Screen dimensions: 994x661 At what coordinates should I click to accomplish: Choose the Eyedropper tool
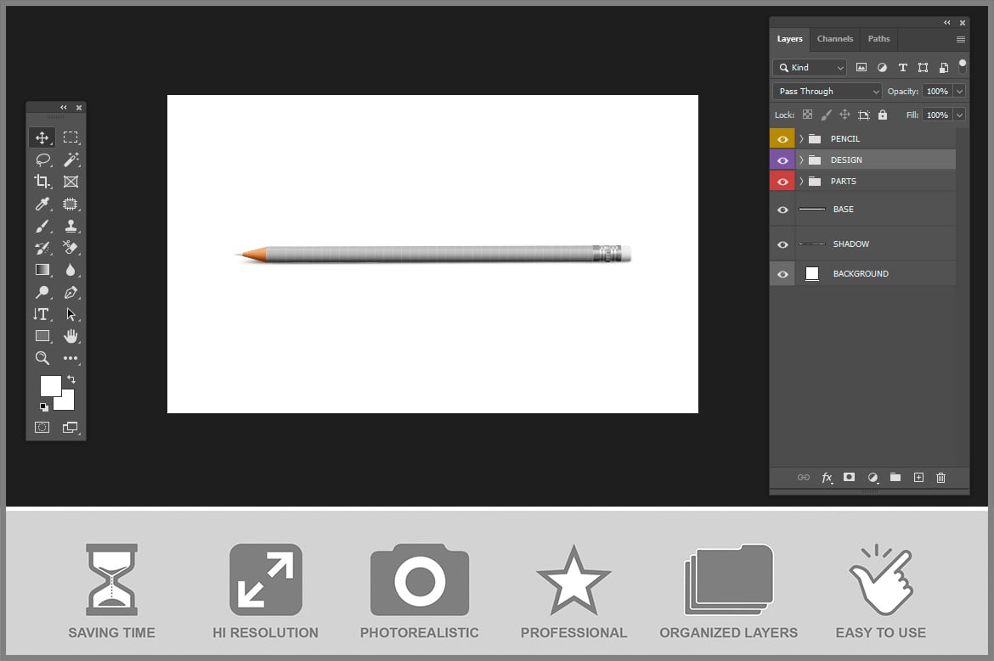coord(42,204)
